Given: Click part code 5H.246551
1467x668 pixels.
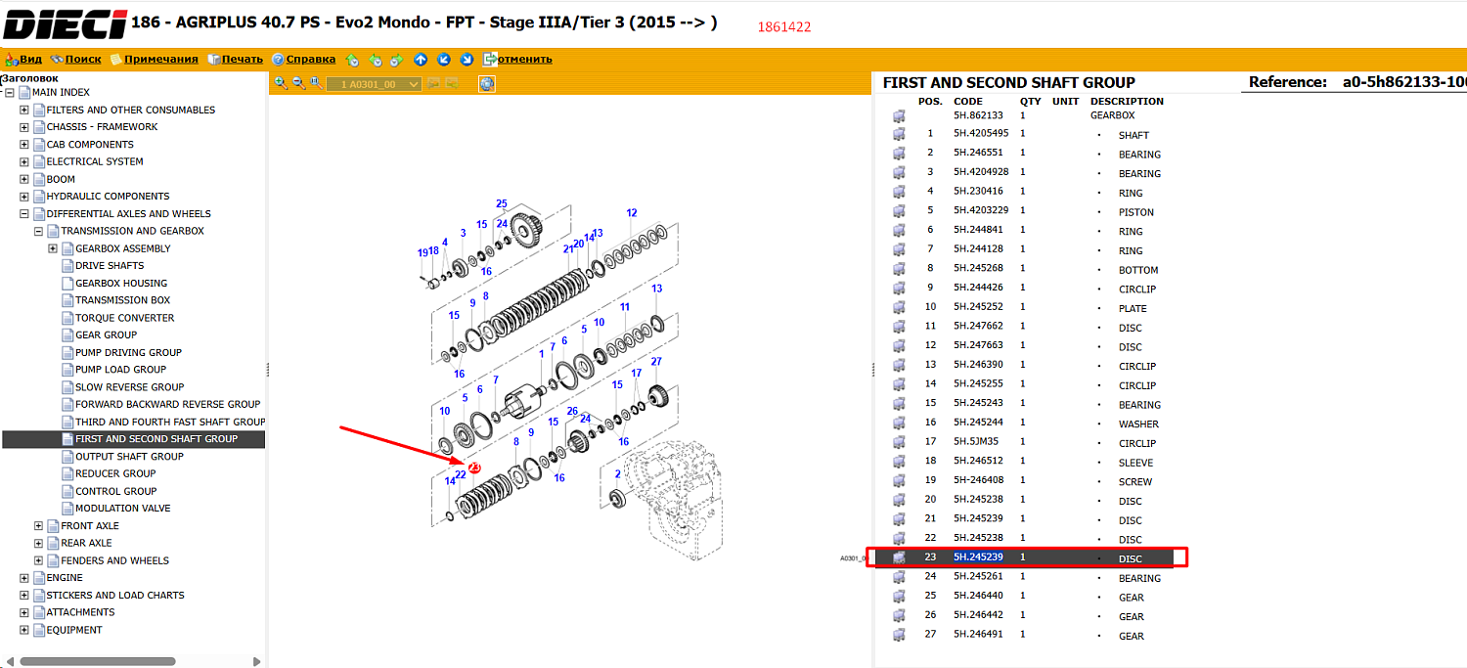Looking at the screenshot, I should point(978,153).
